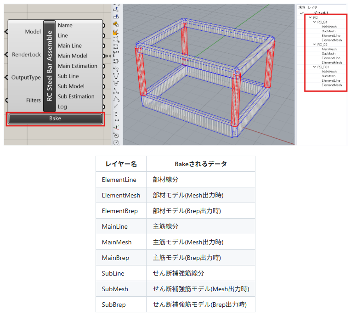Click the レイヤ column header
The image size is (351, 316).
point(313,7)
